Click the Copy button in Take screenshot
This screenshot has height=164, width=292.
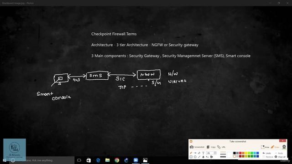[211, 147]
